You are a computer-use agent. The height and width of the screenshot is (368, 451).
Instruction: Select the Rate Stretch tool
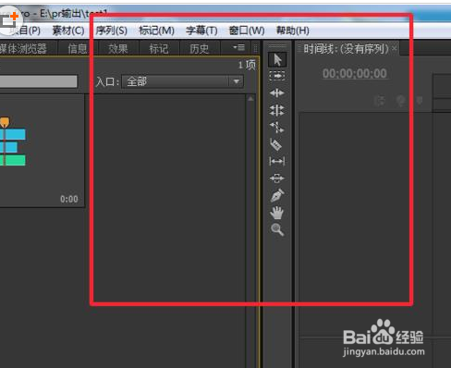pos(277,127)
